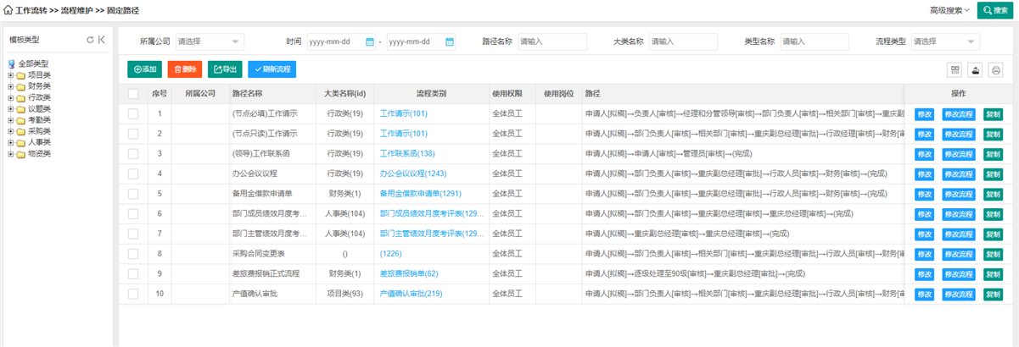Open the 办公会议议程(1243) link

coord(413,173)
